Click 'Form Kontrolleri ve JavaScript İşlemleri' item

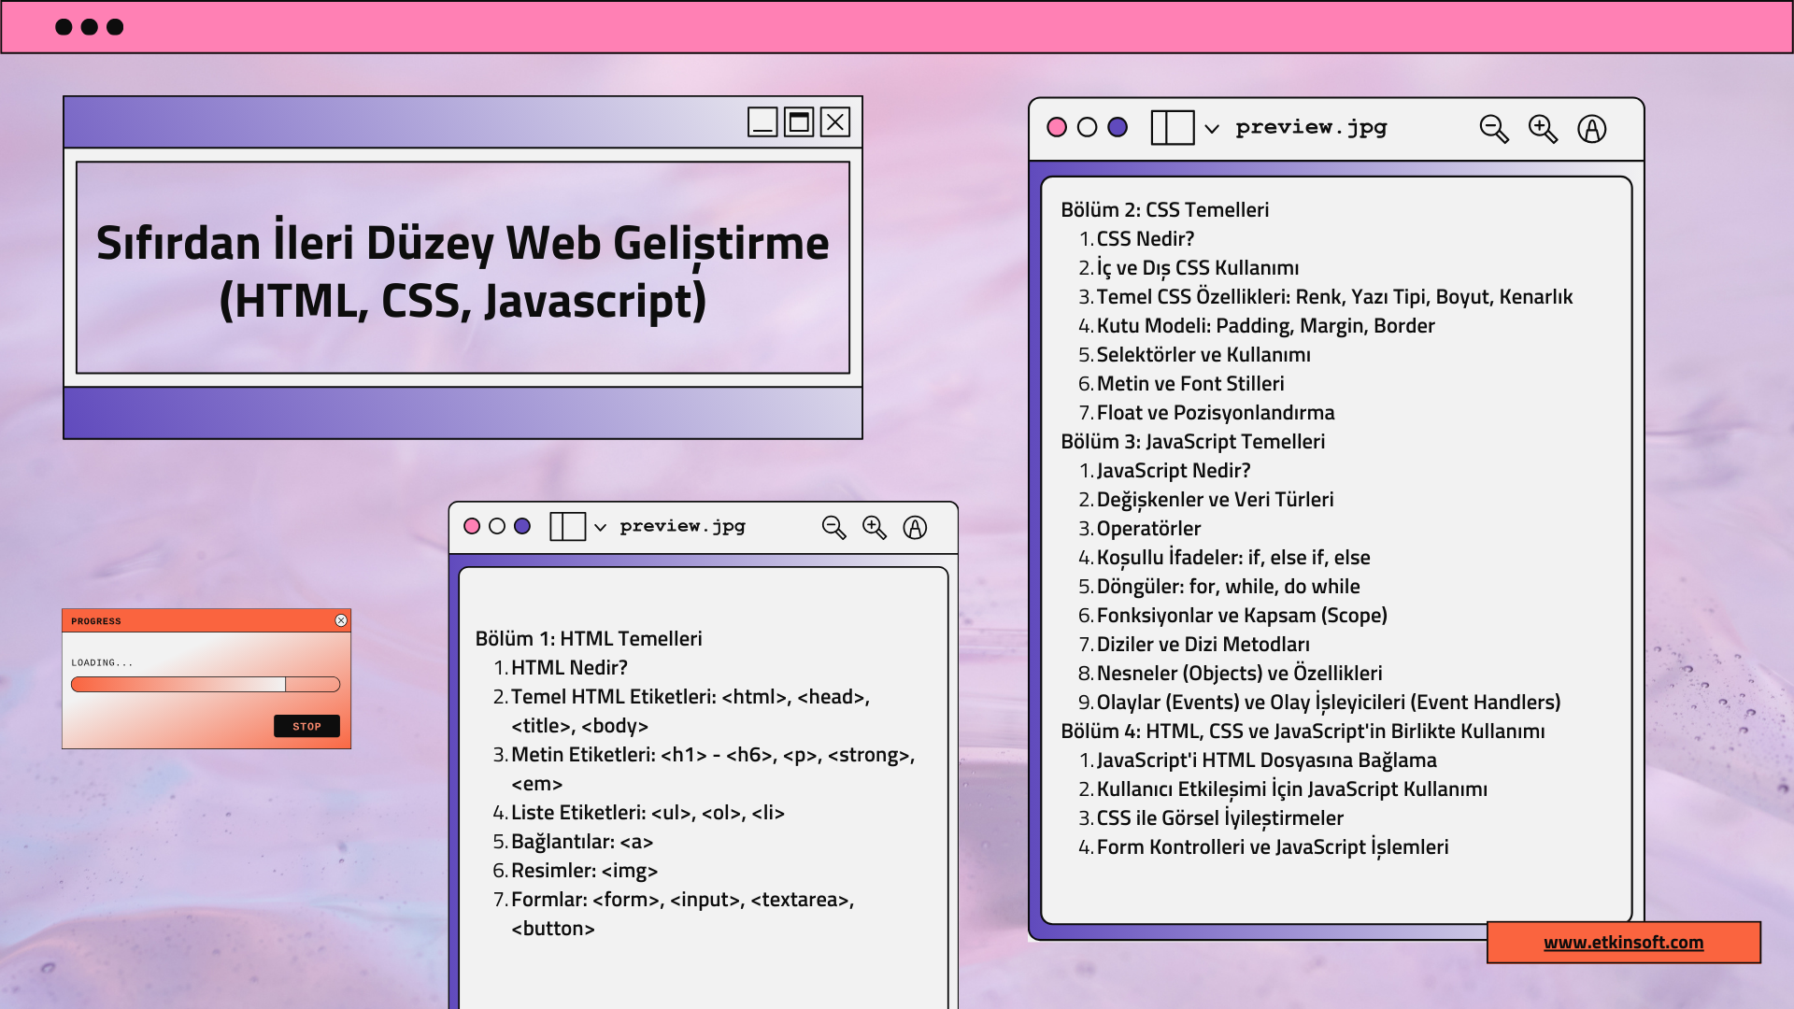pos(1273,846)
